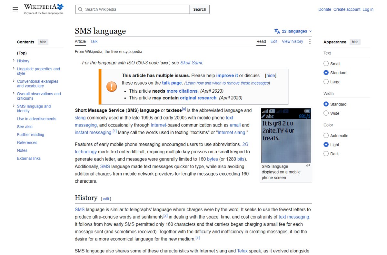Click the orange warning issues icon
Viewport: 387px width, 255px height.
(112, 87)
